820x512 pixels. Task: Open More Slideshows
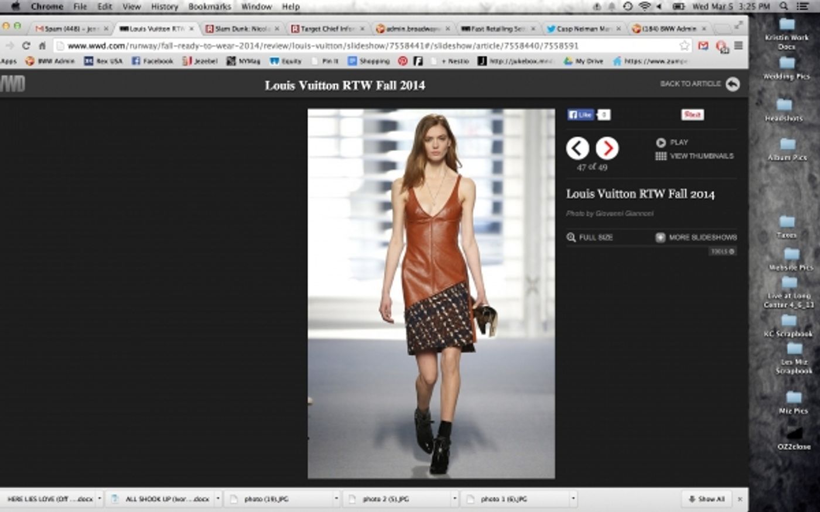[x=696, y=238]
